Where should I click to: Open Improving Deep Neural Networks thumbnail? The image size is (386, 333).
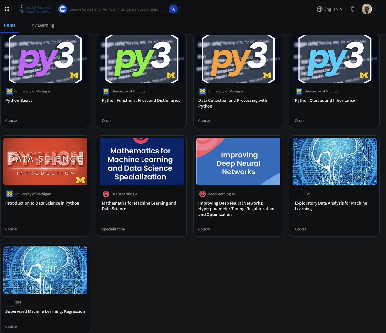(238, 162)
